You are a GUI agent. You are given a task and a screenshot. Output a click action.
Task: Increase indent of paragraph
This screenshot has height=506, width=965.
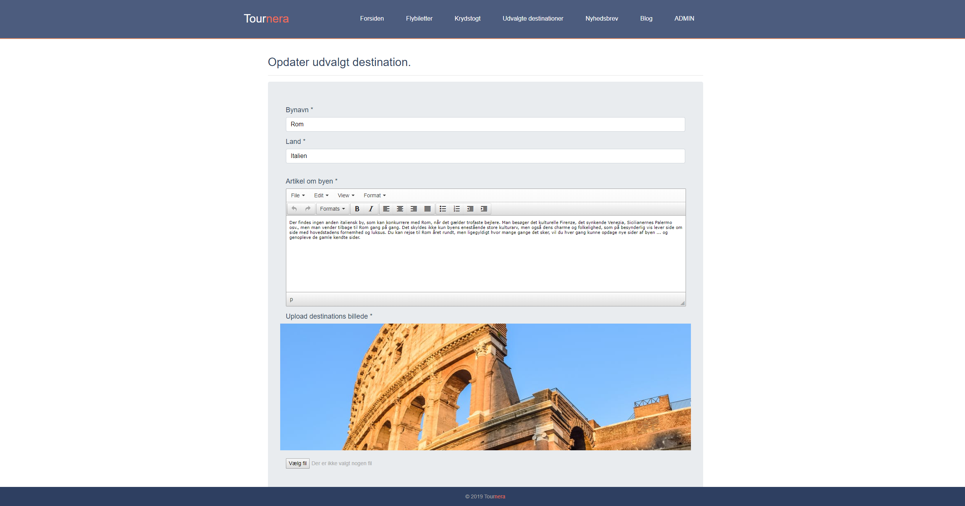pyautogui.click(x=484, y=209)
